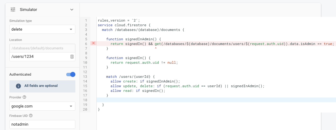The width and height of the screenshot is (336, 130).
Task: Click the disabled /databases/(default)/documents path field
Action: coord(42,48)
